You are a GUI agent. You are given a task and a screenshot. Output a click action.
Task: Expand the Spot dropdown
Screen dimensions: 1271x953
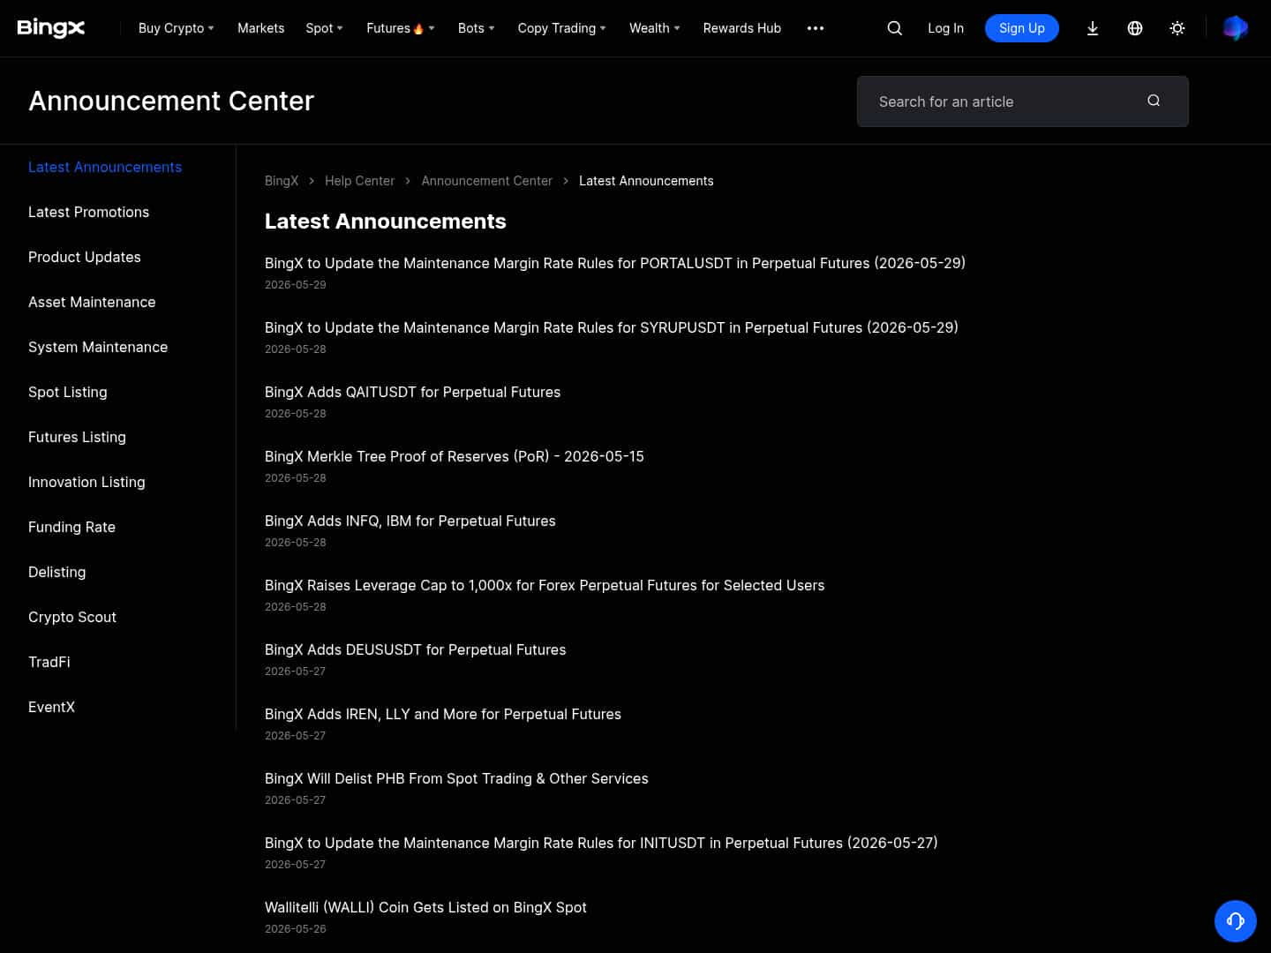[324, 28]
